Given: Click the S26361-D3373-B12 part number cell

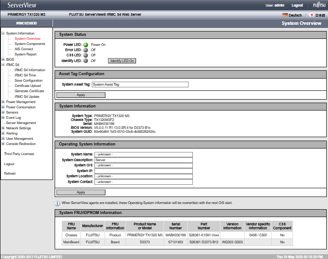Looking at the screenshot, I should click(204, 242).
